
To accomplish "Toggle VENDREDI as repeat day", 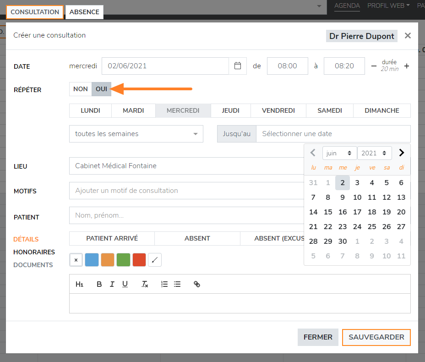I will pos(278,110).
